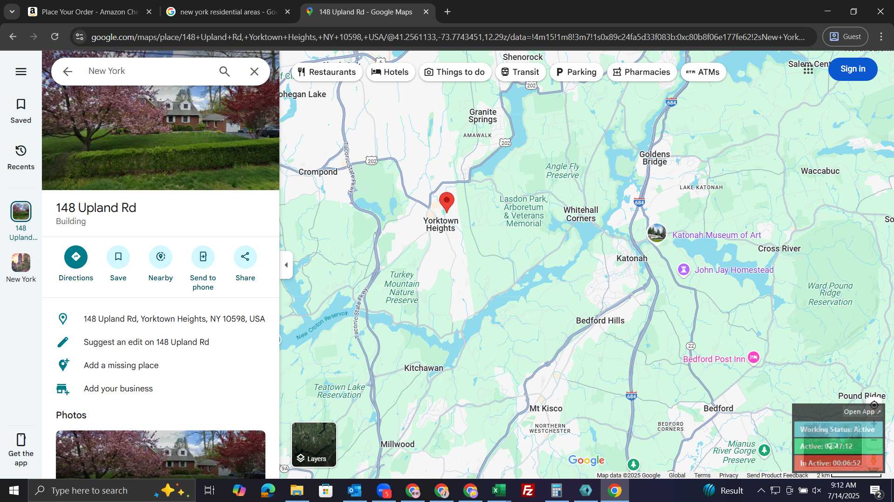Open Bedford Post Inn marker
The width and height of the screenshot is (894, 502).
click(x=753, y=357)
